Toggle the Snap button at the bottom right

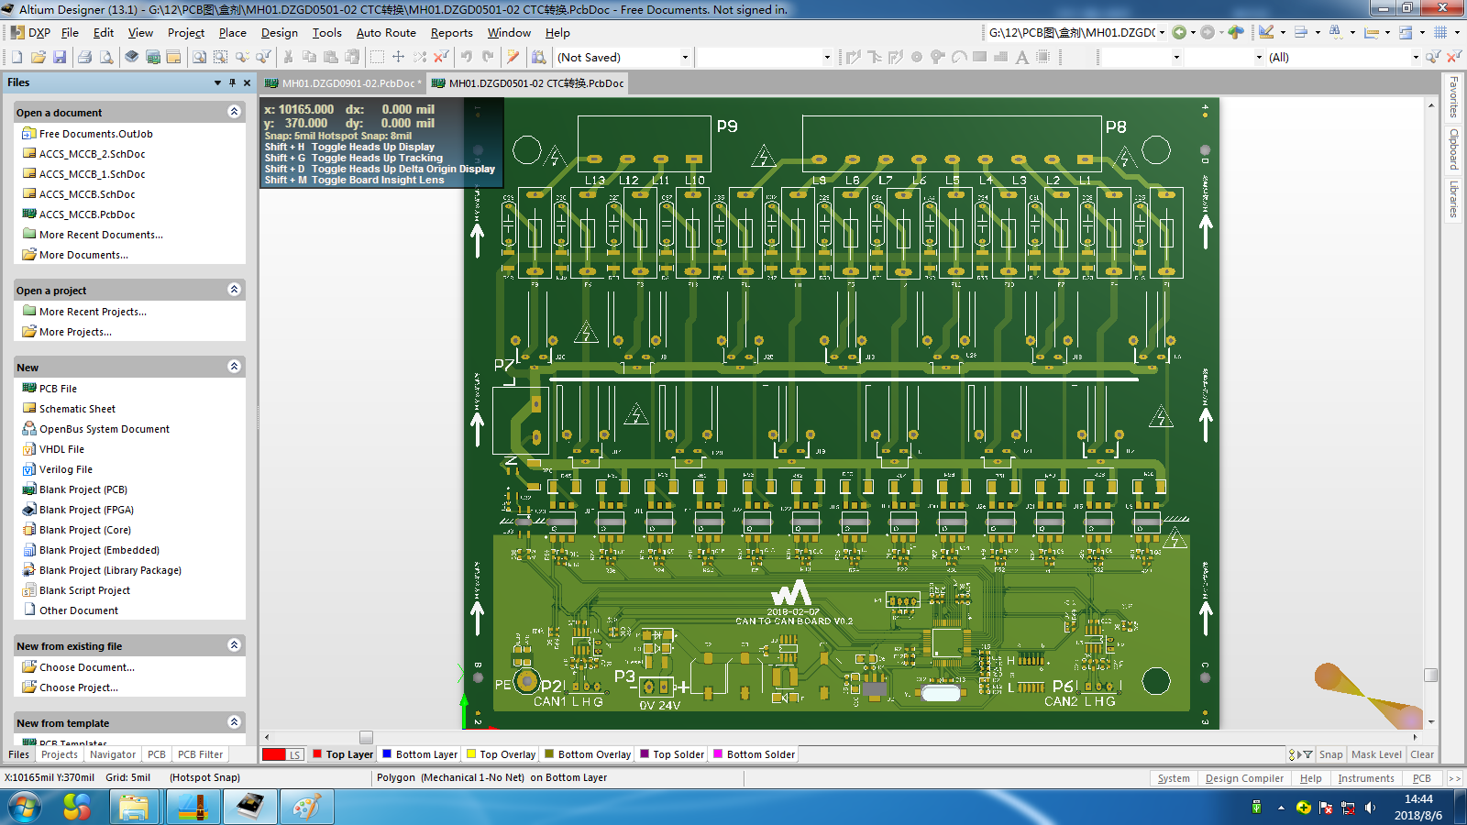tap(1330, 754)
